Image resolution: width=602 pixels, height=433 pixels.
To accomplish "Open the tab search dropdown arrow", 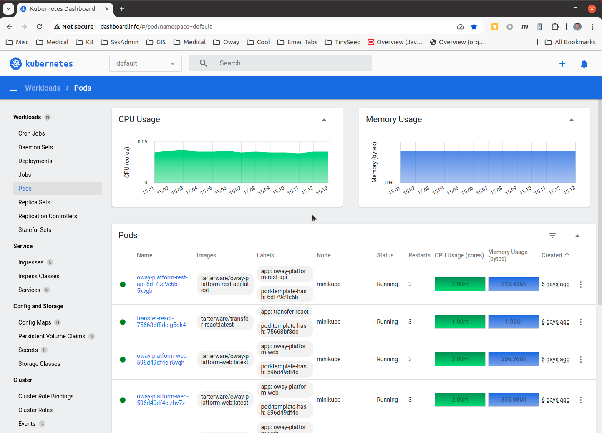I will [8, 9].
